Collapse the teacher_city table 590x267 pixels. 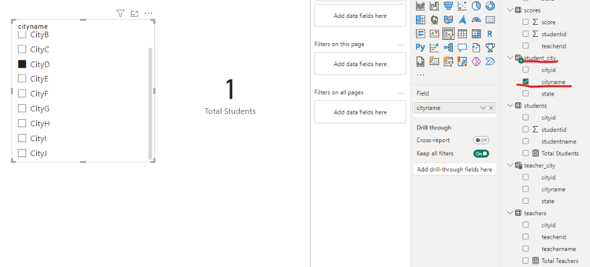point(510,165)
